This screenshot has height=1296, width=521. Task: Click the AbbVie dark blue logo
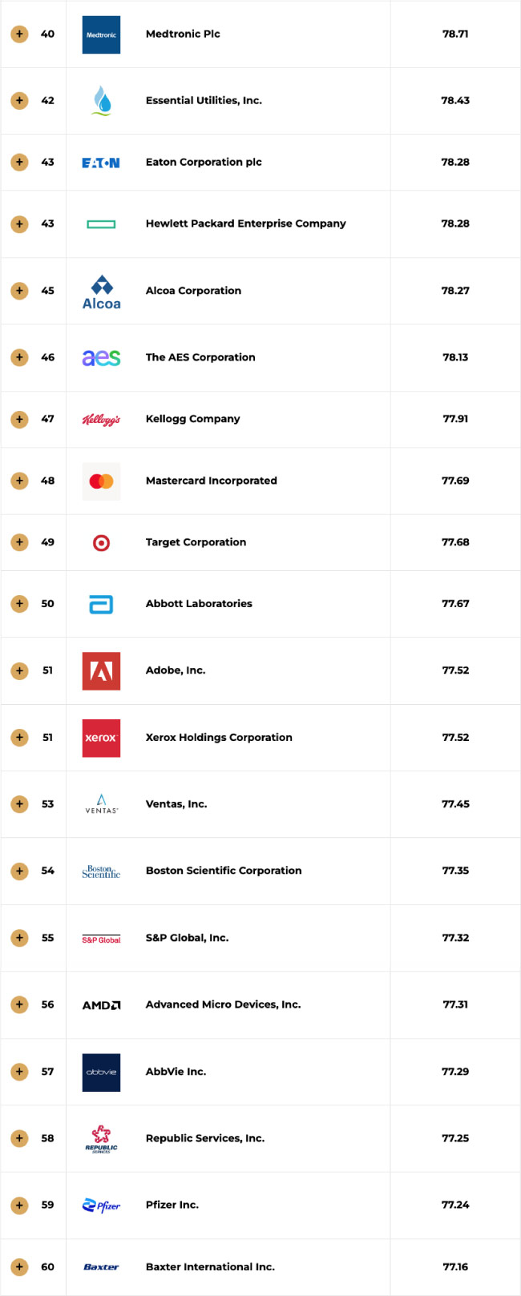101,1072
